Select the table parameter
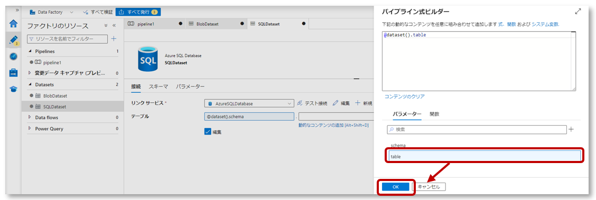The width and height of the screenshot is (596, 200). [x=484, y=156]
